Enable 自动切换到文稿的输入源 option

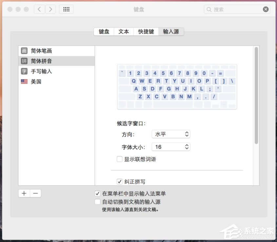[97, 202]
